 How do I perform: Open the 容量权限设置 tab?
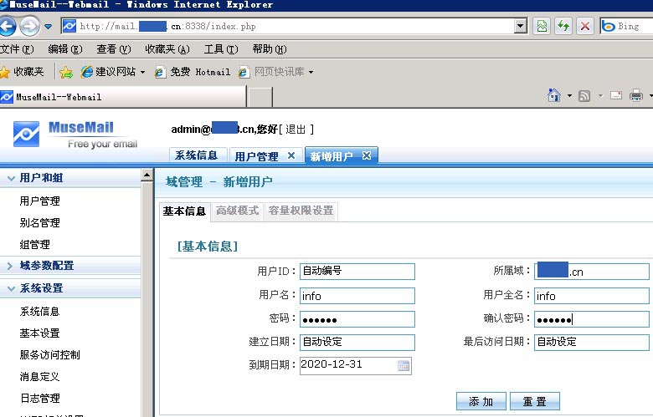(301, 211)
